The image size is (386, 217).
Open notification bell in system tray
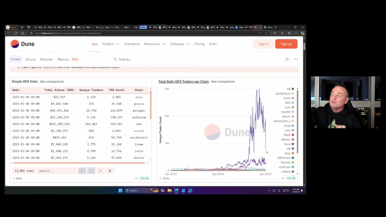(302, 190)
